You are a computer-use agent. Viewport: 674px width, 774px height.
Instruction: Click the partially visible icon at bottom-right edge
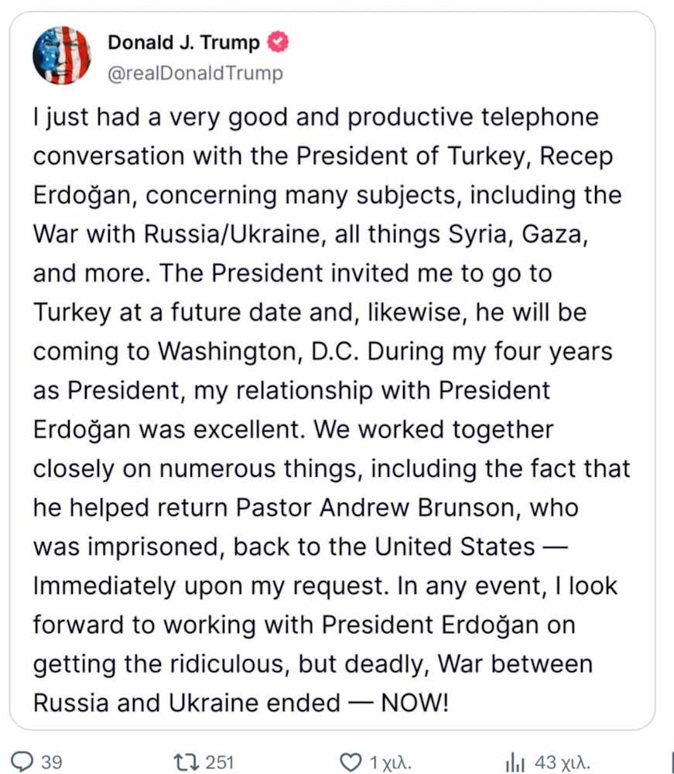pyautogui.click(x=670, y=762)
